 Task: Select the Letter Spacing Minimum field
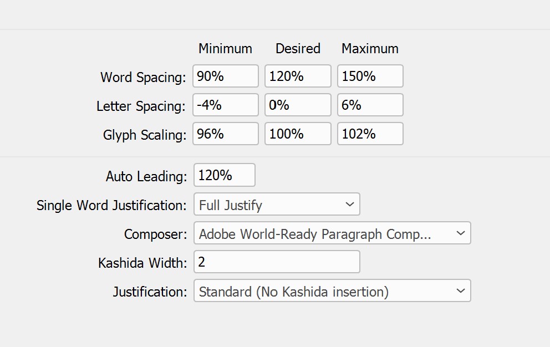(x=226, y=105)
